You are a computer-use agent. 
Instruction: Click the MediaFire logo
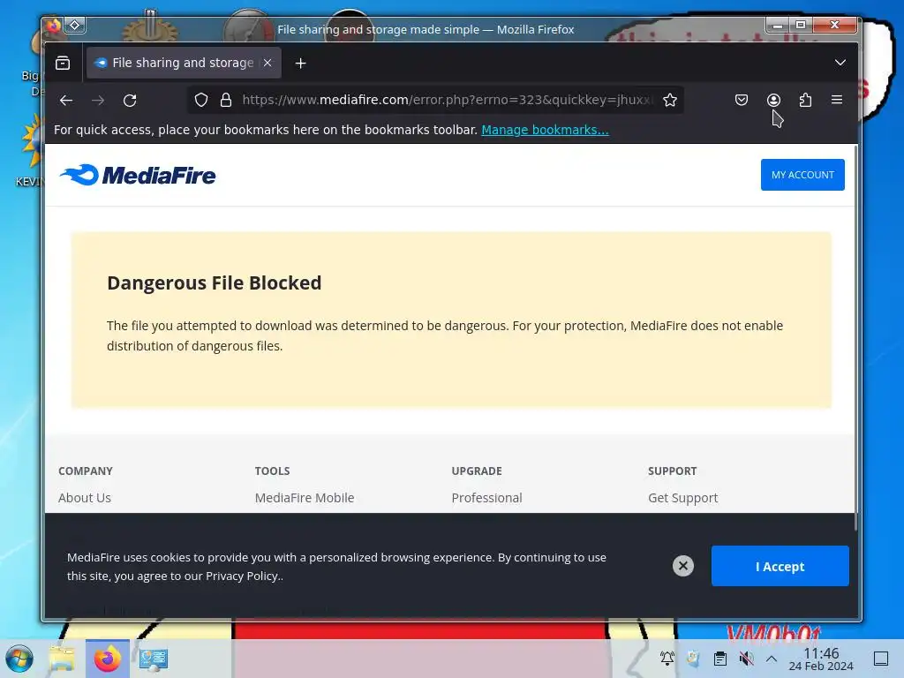138,175
